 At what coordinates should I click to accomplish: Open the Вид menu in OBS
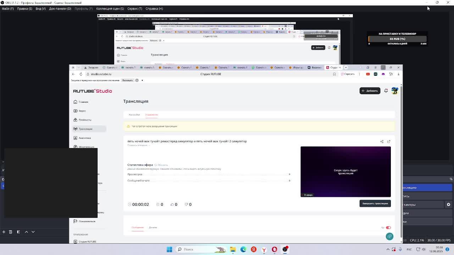[40, 8]
